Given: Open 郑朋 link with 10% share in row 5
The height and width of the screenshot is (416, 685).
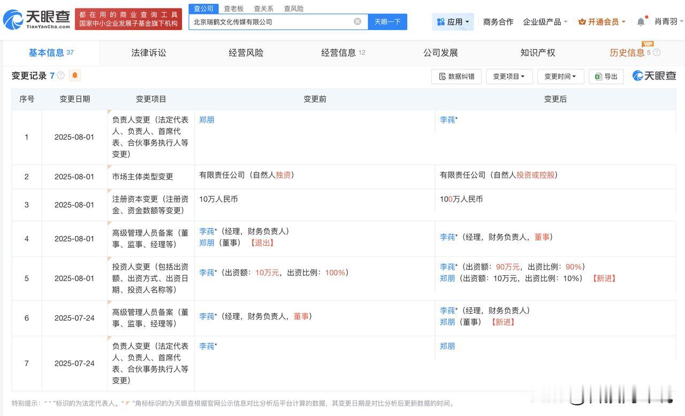Looking at the screenshot, I should [447, 278].
